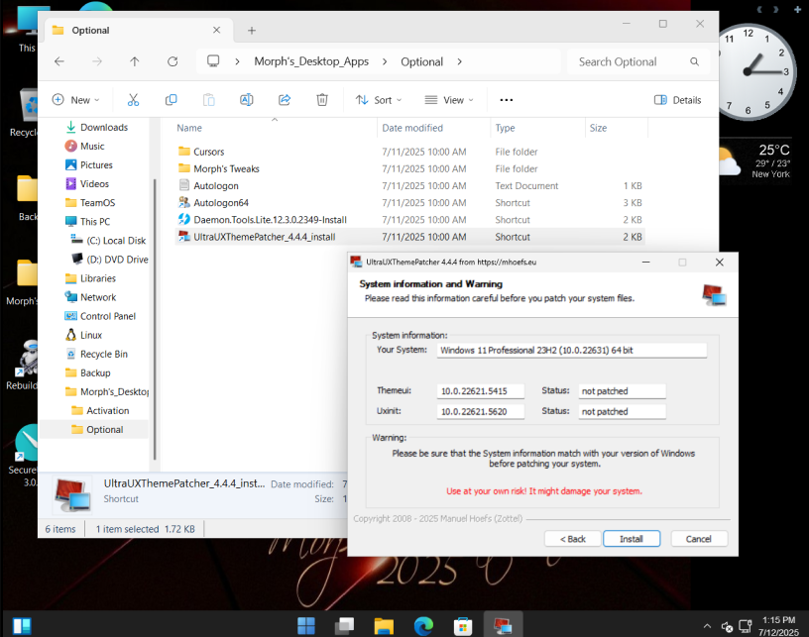
Task: Open Music in the navigation pane
Action: 85,147
